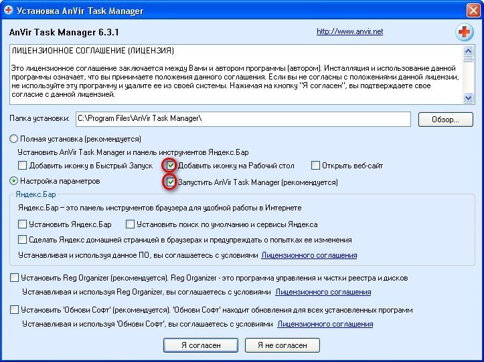Click the Я не согласен button

(x=282, y=345)
